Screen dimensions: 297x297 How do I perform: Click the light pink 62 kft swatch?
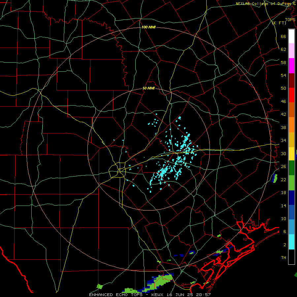tap(291, 50)
